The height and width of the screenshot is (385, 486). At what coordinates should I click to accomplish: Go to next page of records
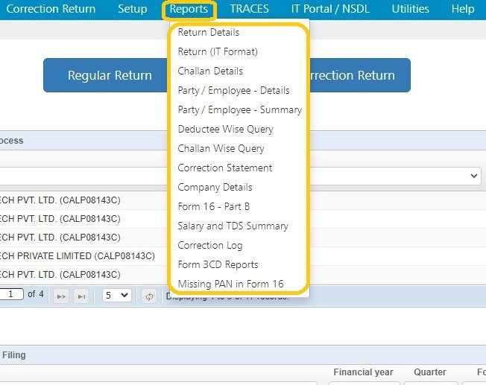(61, 296)
